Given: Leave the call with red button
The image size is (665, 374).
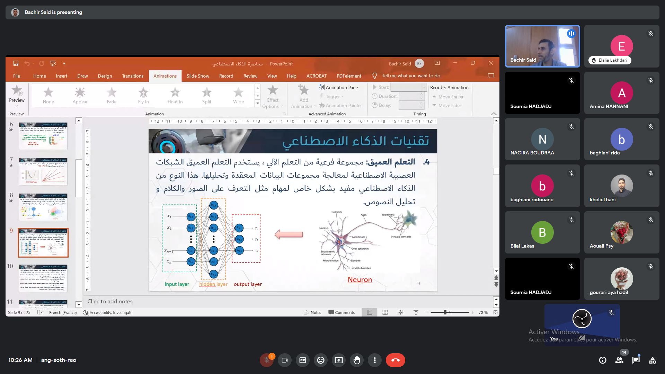Looking at the screenshot, I should 395,360.
